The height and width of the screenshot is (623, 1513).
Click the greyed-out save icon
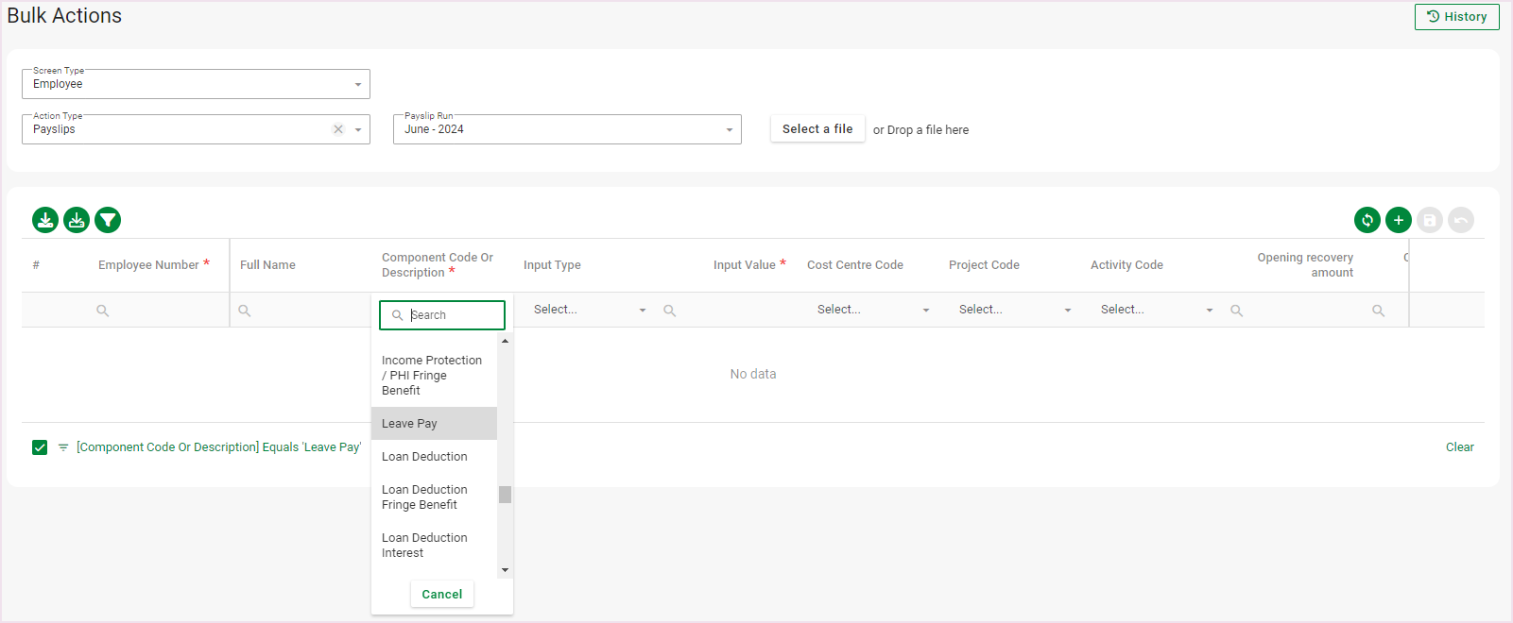coord(1429,220)
